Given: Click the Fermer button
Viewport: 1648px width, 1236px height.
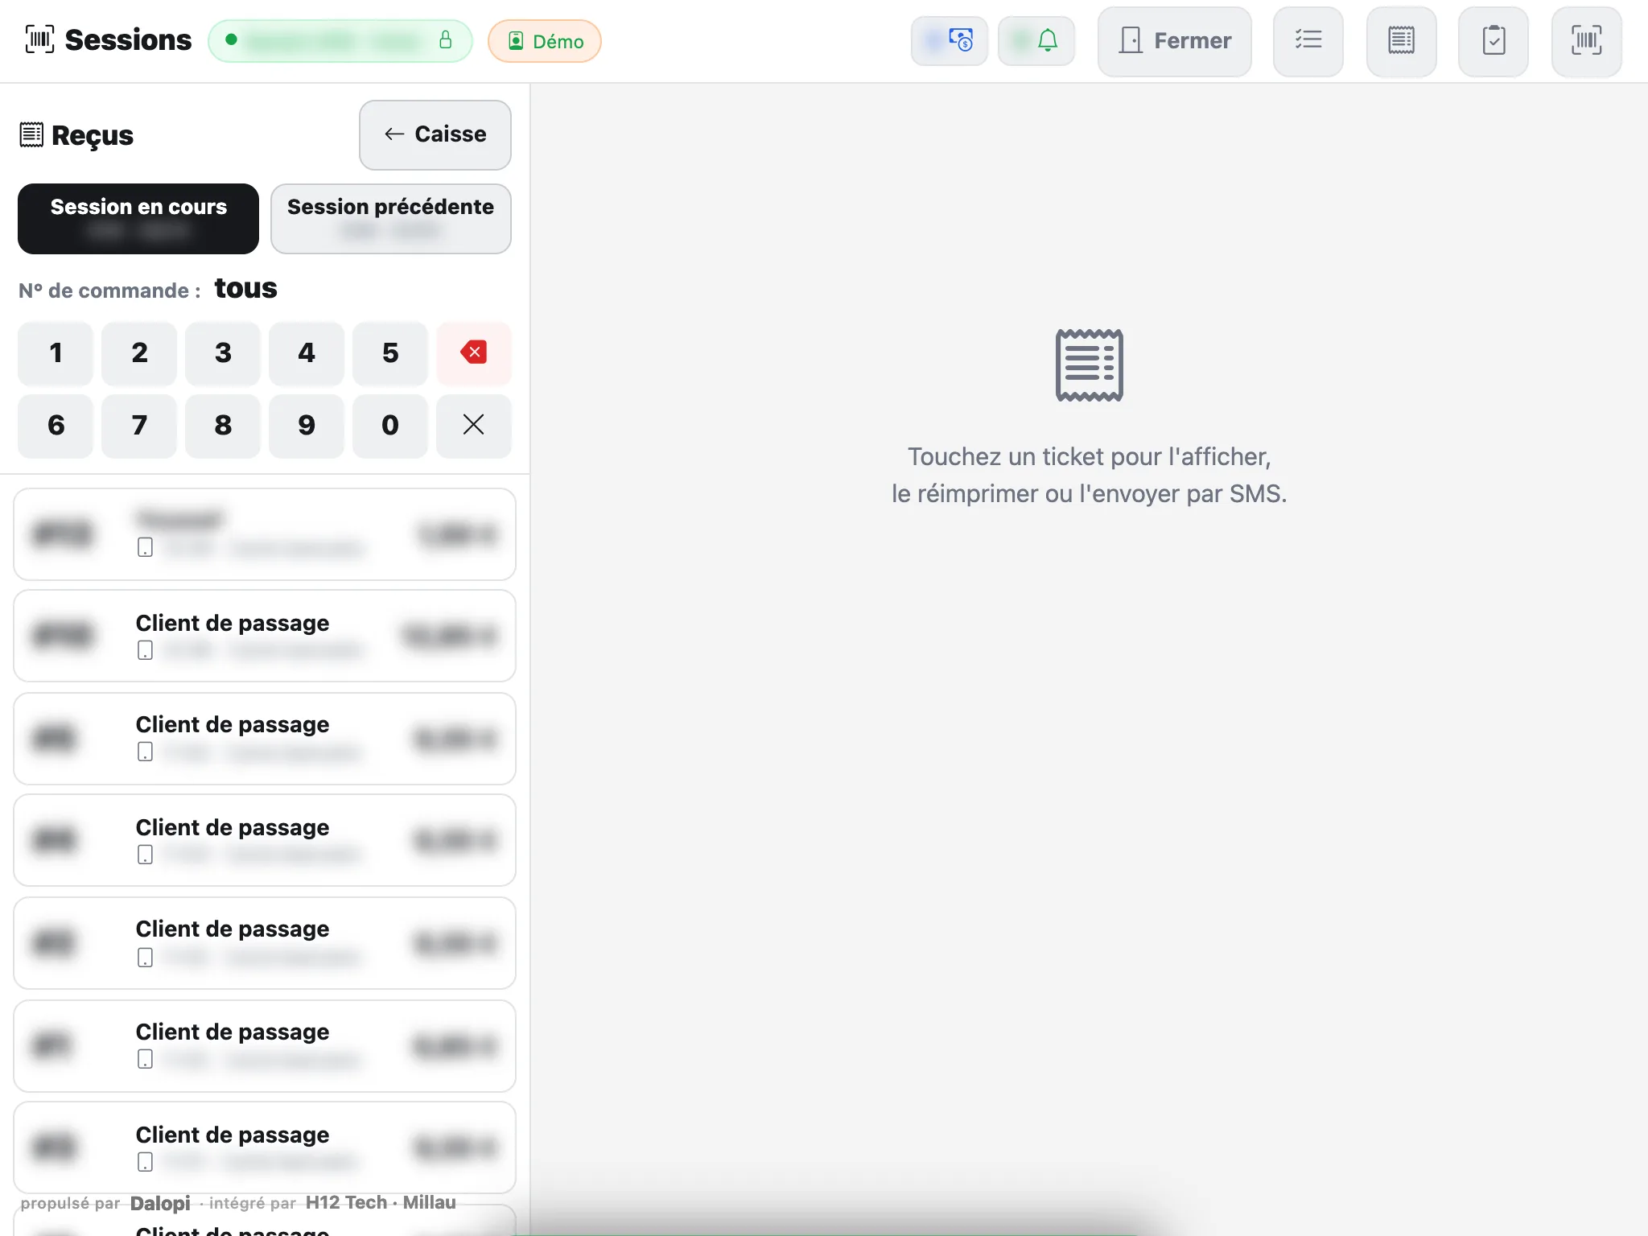Looking at the screenshot, I should click(x=1175, y=41).
